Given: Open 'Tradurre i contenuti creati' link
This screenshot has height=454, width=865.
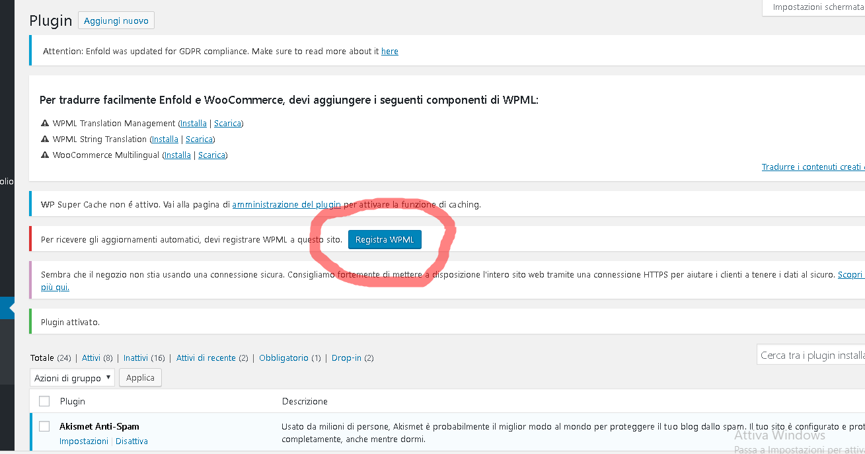Looking at the screenshot, I should click(x=813, y=167).
